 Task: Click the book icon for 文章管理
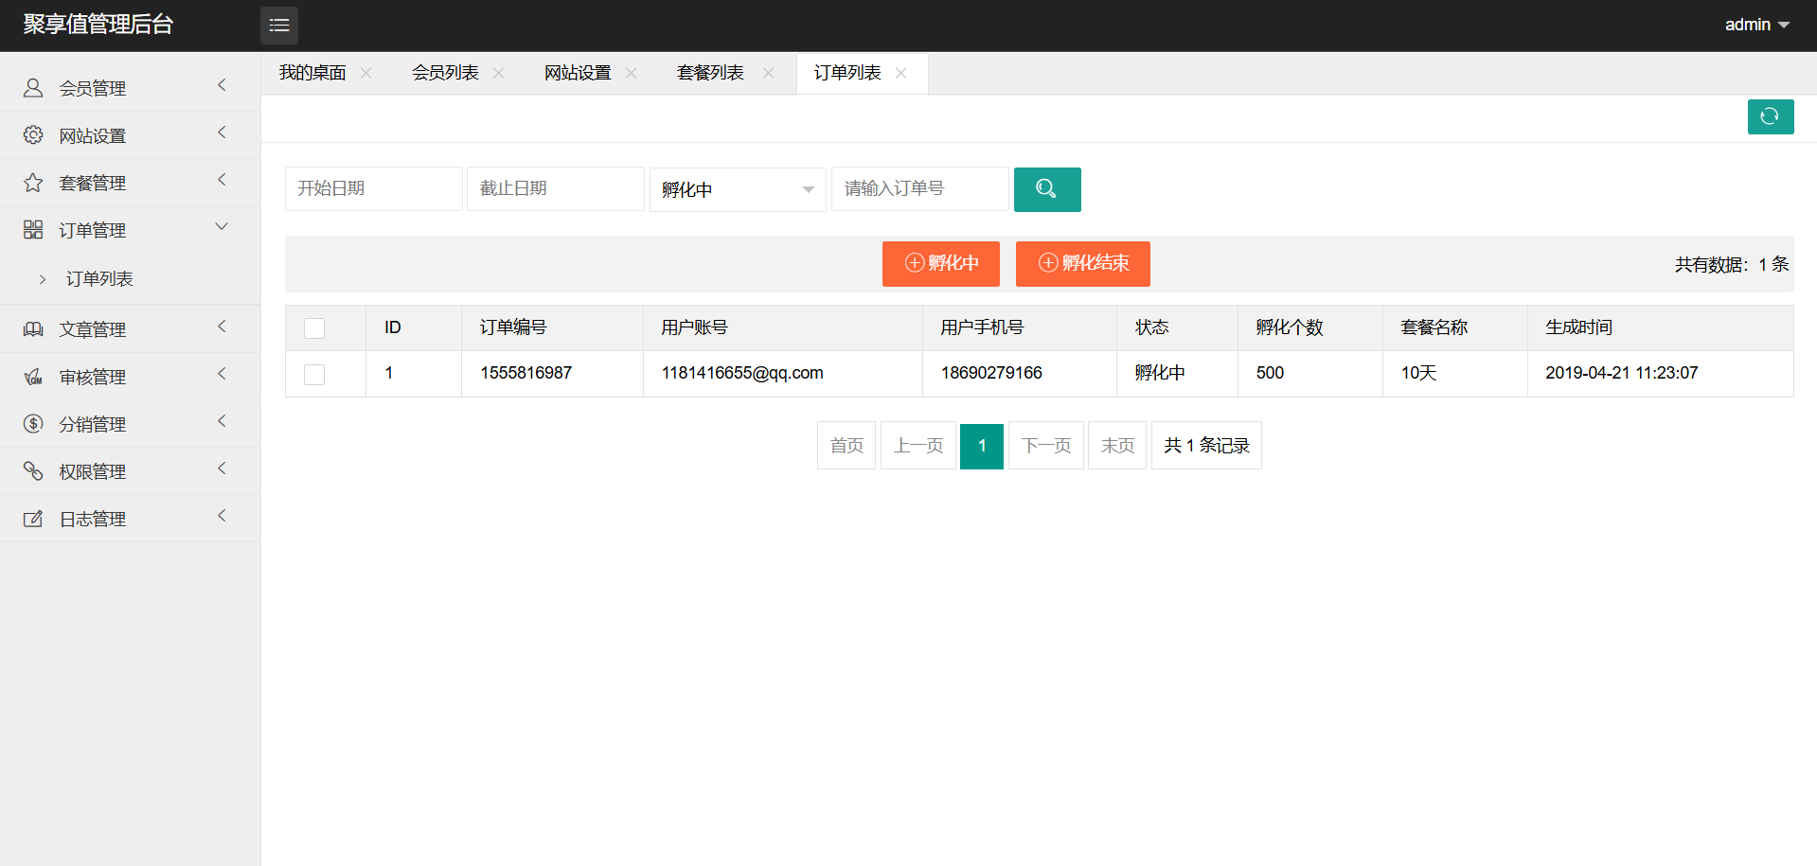(x=33, y=329)
